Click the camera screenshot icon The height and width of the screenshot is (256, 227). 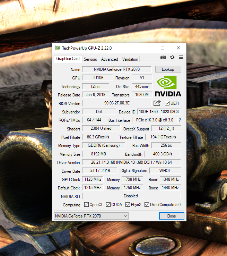[x=163, y=58]
